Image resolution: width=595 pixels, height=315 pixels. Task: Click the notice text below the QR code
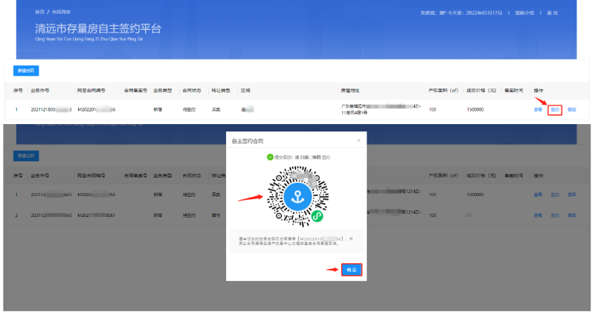coord(296,241)
